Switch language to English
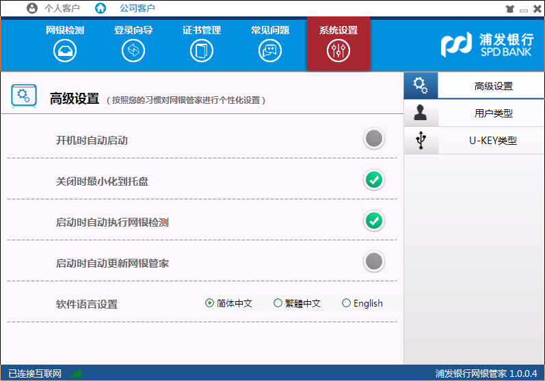This screenshot has height=381, width=545. [346, 303]
